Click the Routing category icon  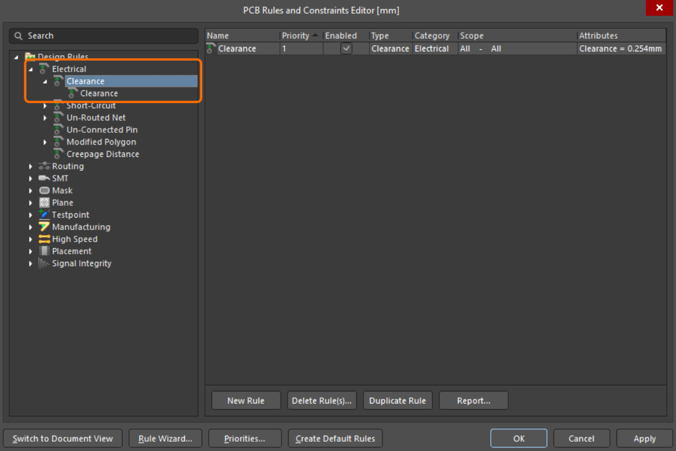[44, 166]
